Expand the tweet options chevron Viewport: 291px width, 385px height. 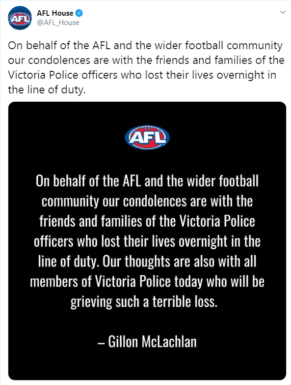coord(283,12)
